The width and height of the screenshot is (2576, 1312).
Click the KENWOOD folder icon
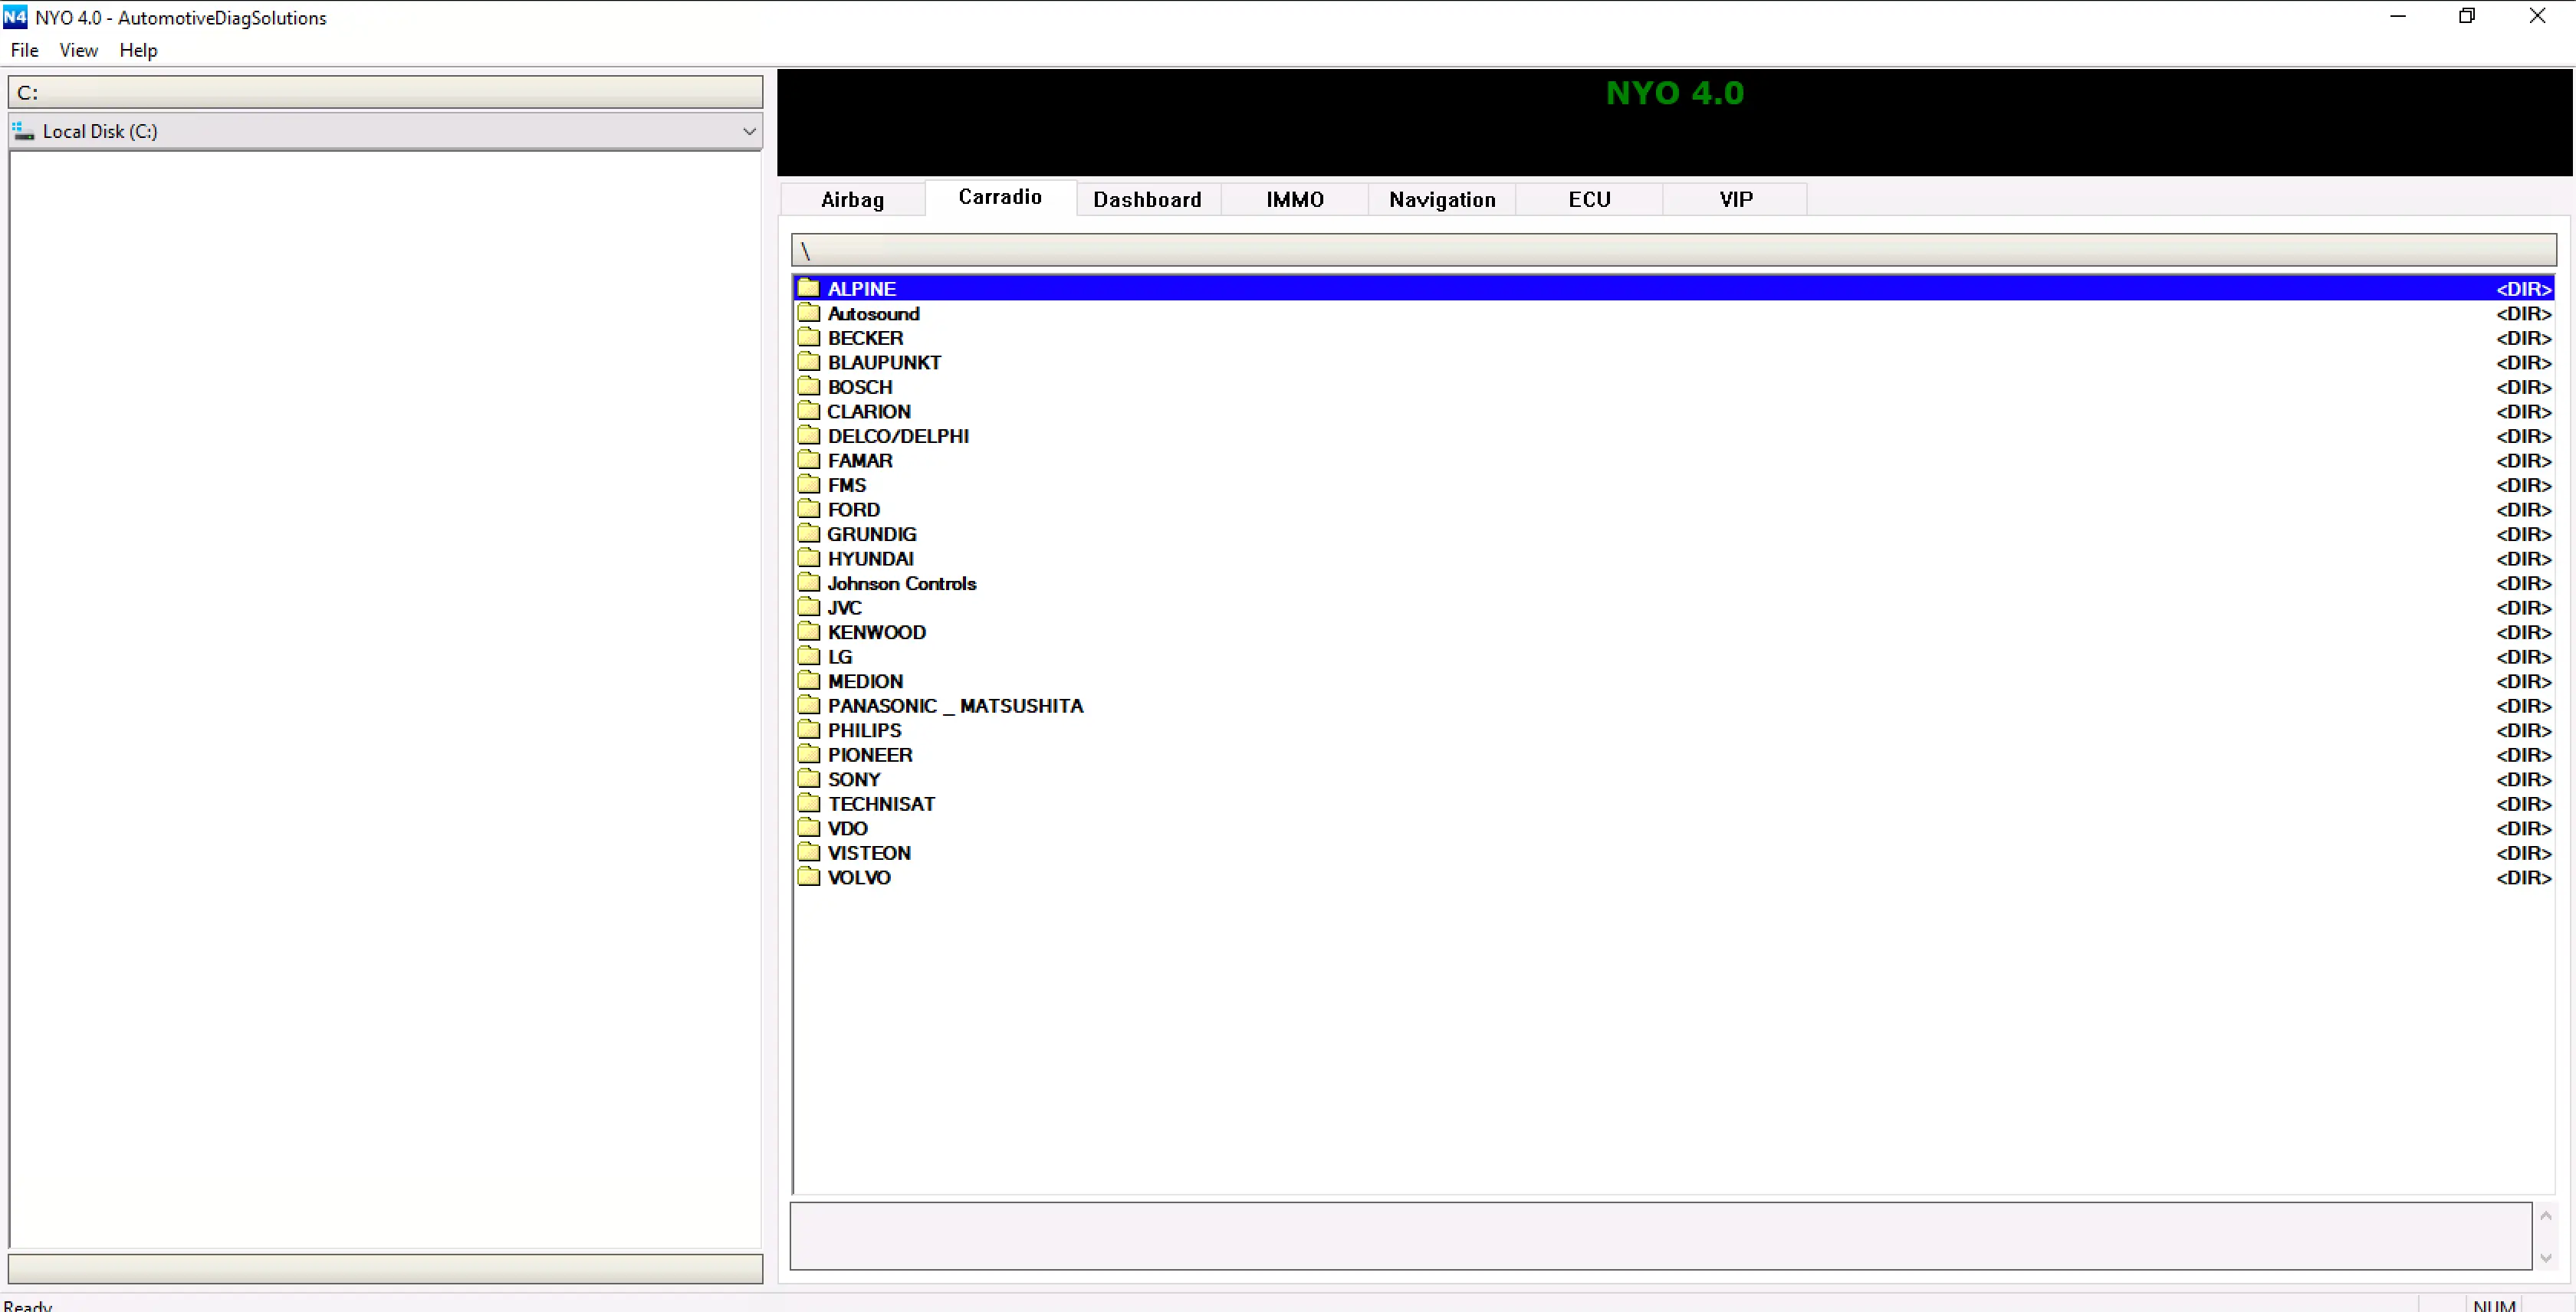coord(808,631)
